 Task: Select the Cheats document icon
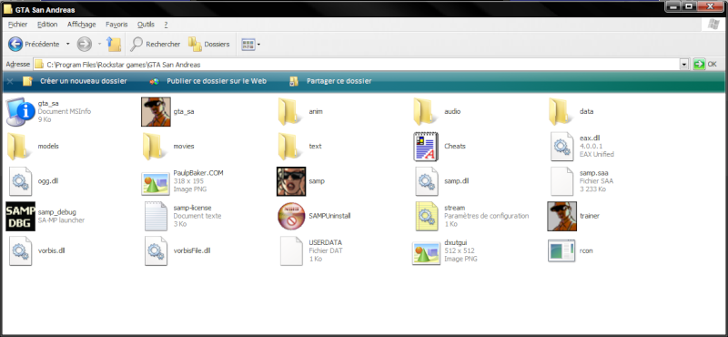click(x=426, y=147)
